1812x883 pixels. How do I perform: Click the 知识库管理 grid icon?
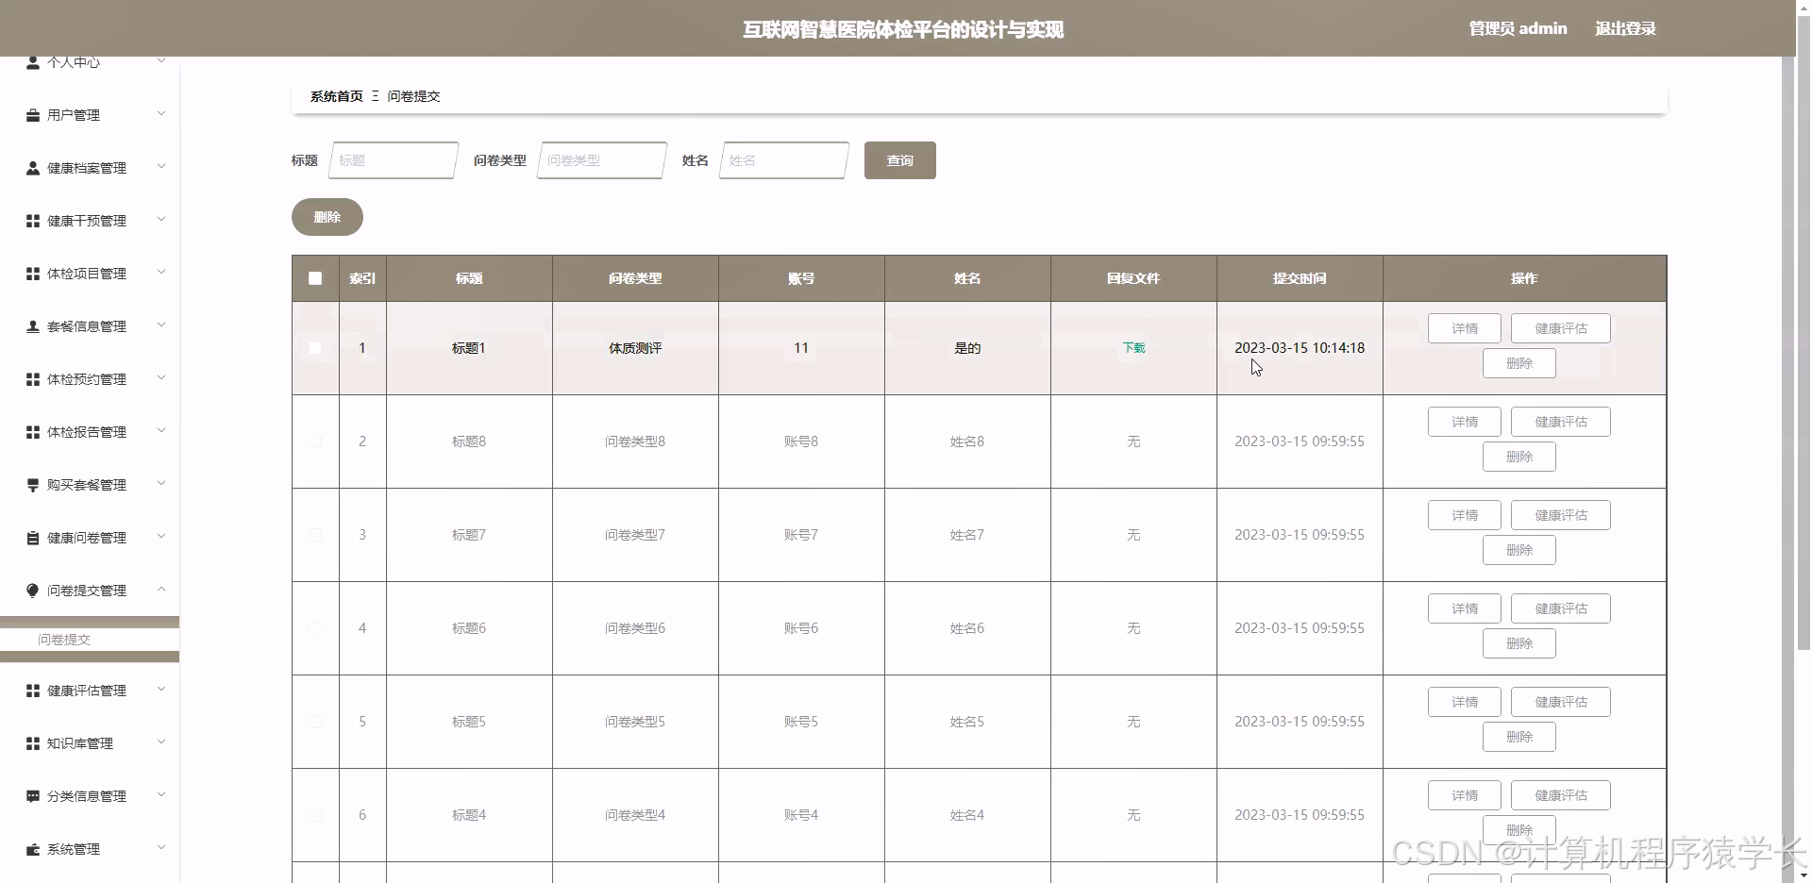pos(33,743)
